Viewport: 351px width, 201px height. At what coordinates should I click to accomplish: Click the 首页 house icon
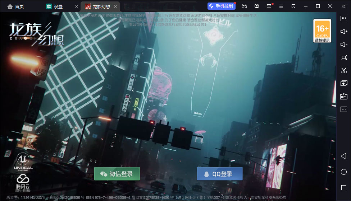coord(10,6)
